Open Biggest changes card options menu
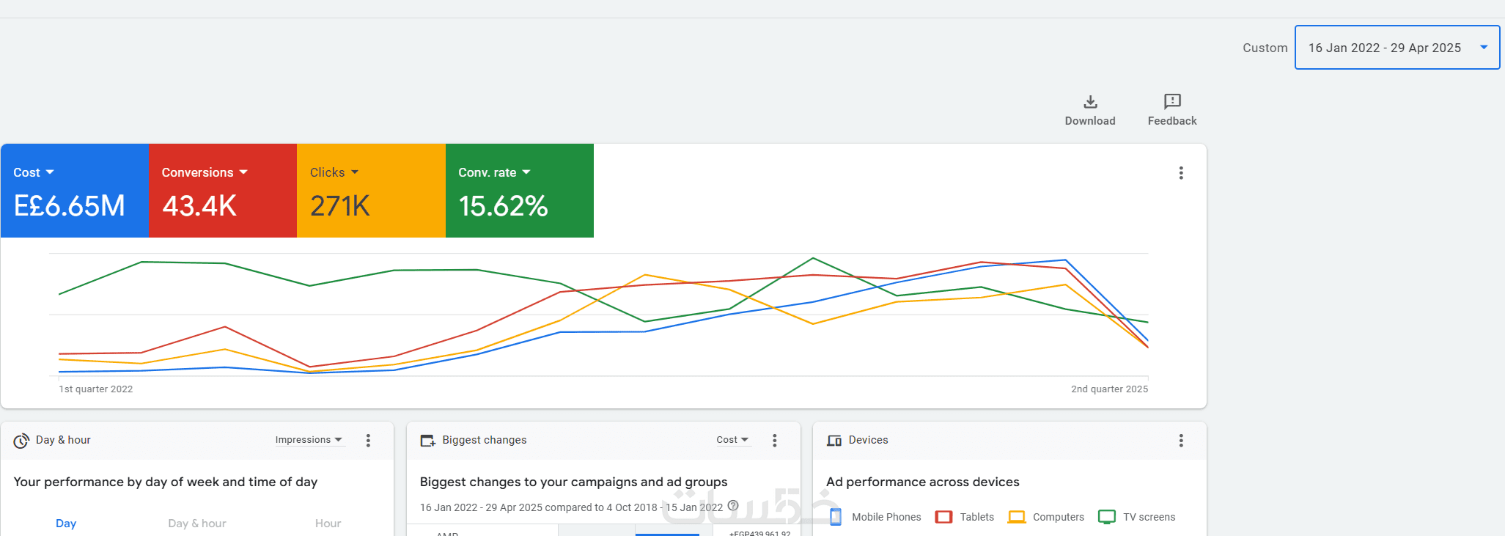This screenshot has width=1505, height=536. click(x=775, y=441)
